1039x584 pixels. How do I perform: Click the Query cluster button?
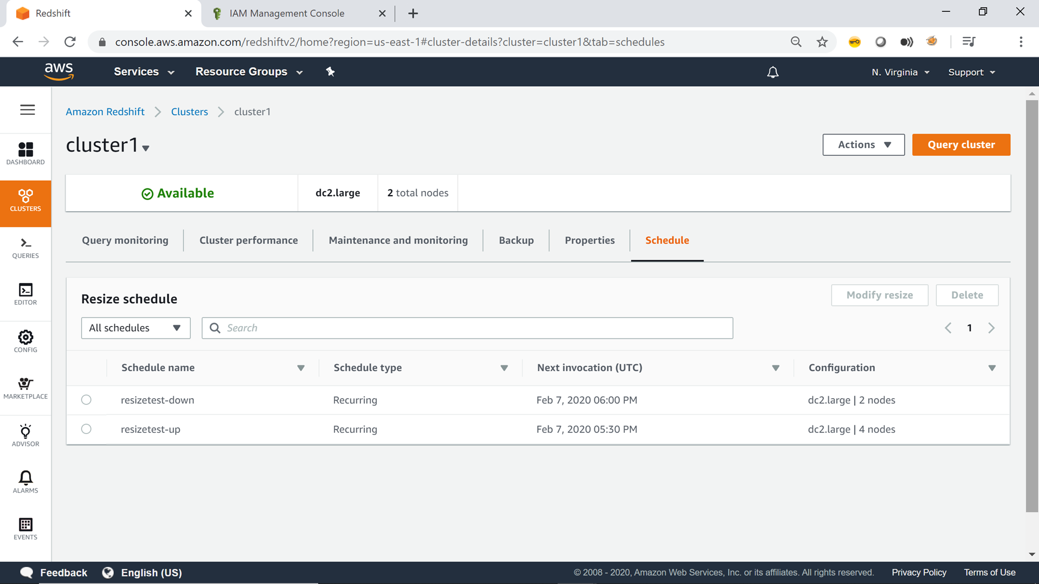tap(961, 145)
